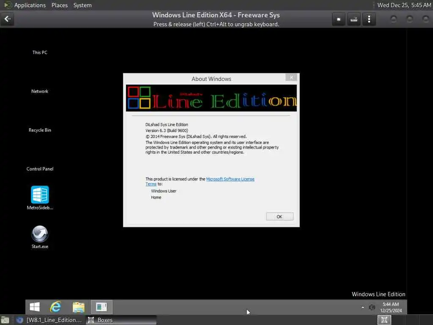Click workspace switcher icon at bottom right
This screenshot has height=325, width=433.
point(384,320)
